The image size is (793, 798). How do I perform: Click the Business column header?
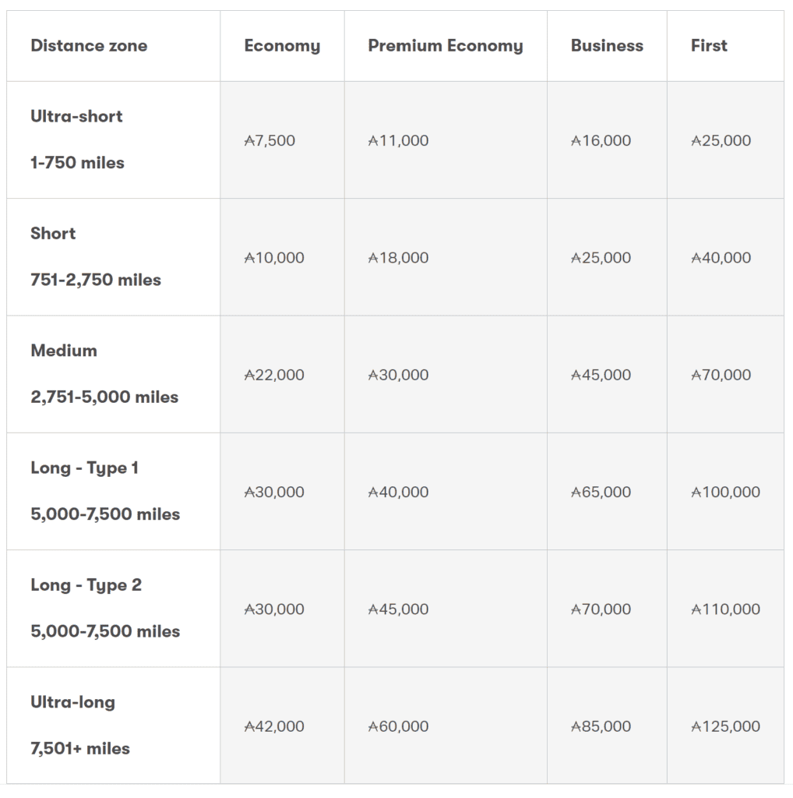coord(607,46)
